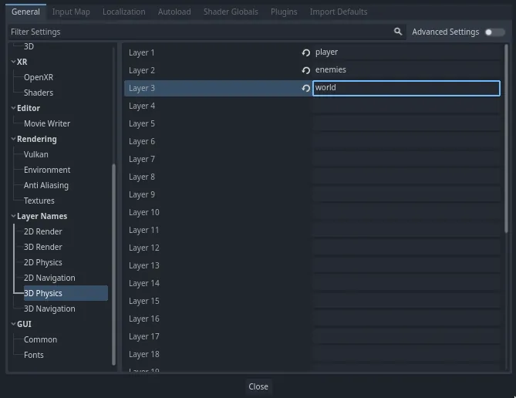The height and width of the screenshot is (398, 516).
Task: Open the 3D Navigation layer names
Action: point(49,309)
